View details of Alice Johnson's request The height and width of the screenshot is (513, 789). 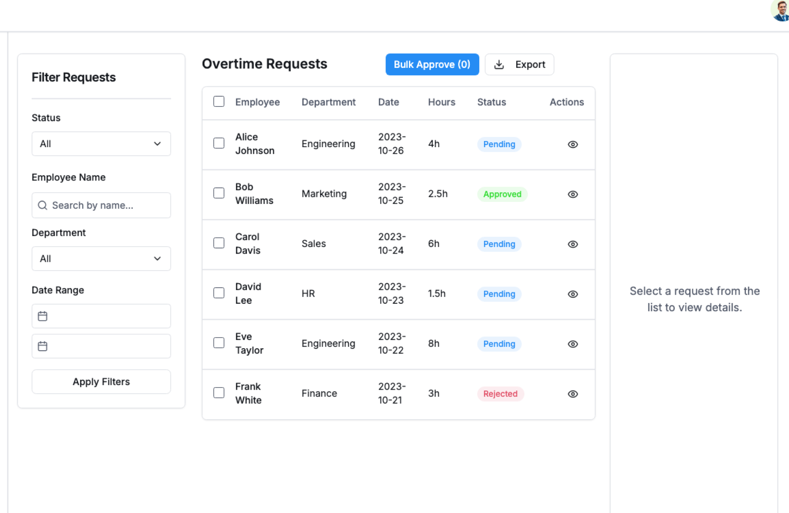tap(572, 144)
